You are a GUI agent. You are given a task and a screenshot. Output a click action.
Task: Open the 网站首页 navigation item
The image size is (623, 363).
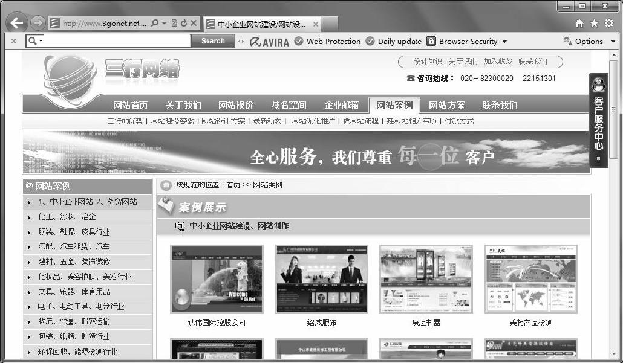pos(130,105)
